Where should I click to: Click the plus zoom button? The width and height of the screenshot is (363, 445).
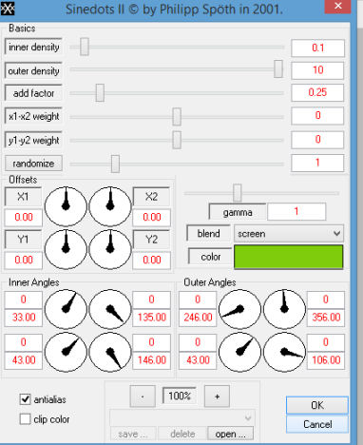pos(217,397)
